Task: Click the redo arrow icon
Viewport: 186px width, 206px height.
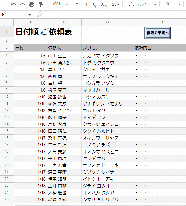Action: [x=23, y=4]
